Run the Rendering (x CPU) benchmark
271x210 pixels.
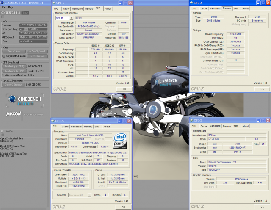[14, 71]
